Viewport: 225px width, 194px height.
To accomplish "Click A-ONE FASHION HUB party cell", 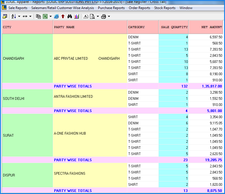I will point(90,135).
